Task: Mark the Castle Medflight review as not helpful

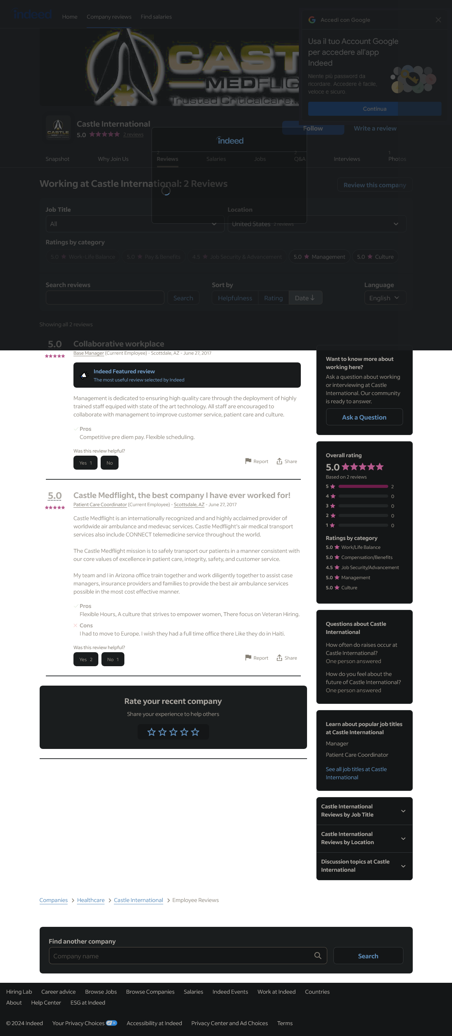Action: tap(113, 660)
